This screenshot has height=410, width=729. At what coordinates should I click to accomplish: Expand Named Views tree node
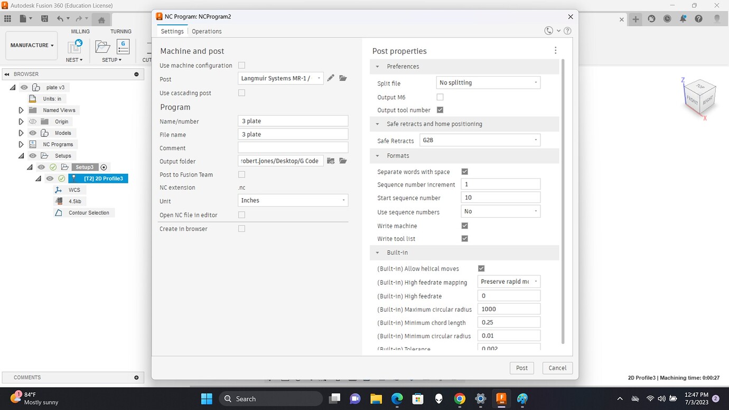tap(21, 110)
